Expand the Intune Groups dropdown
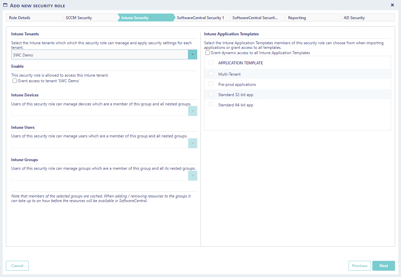401x277 pixels. point(192,176)
